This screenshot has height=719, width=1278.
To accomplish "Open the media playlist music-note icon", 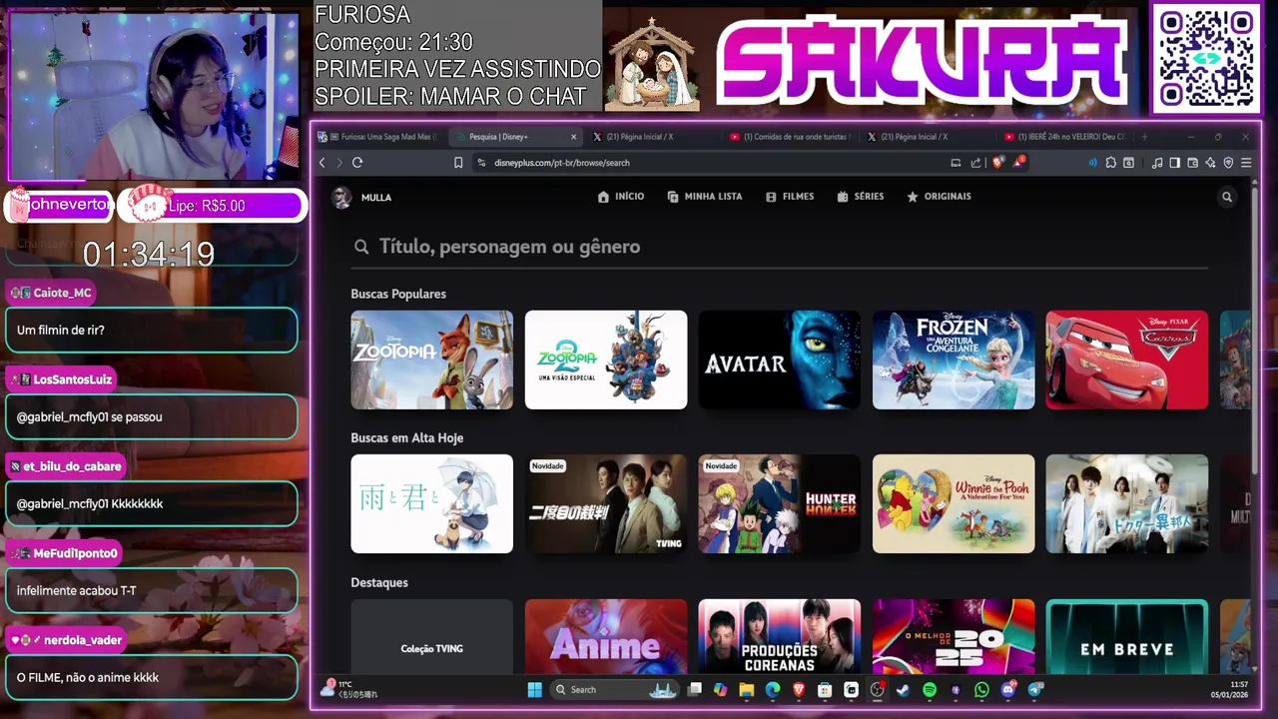I will point(1157,163).
